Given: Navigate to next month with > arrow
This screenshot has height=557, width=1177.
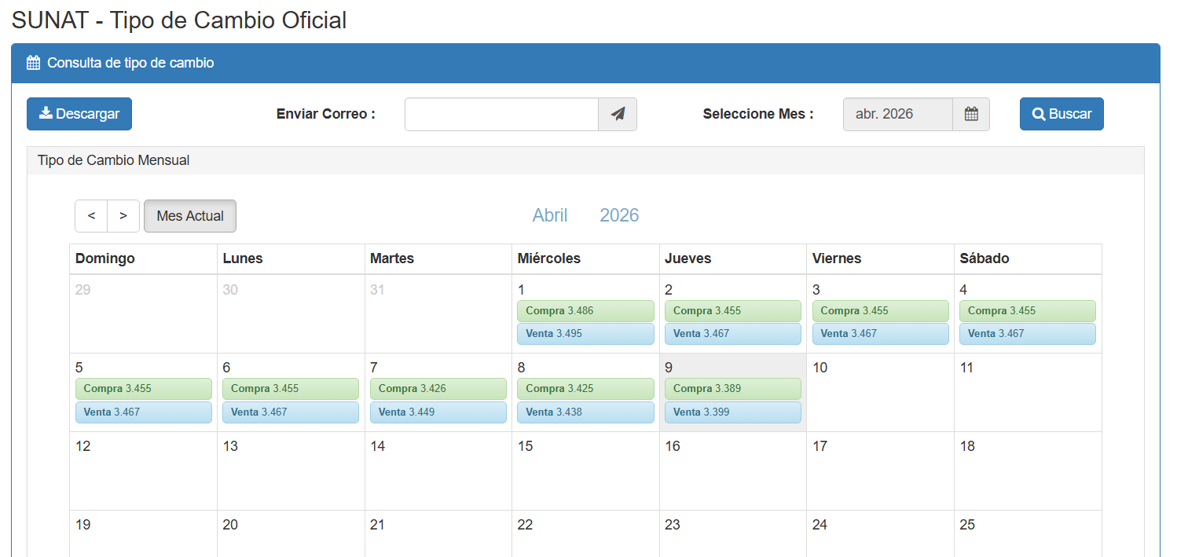Looking at the screenshot, I should pos(123,215).
